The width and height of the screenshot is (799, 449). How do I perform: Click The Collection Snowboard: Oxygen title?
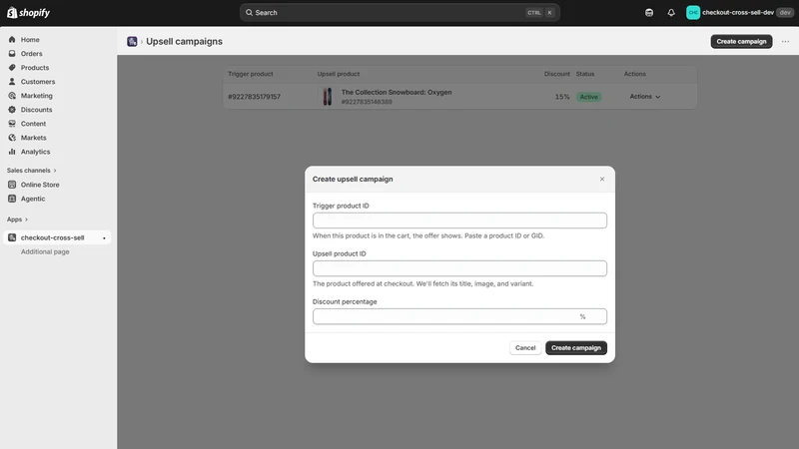397,92
